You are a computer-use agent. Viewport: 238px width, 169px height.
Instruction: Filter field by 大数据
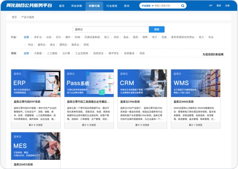tap(38, 53)
